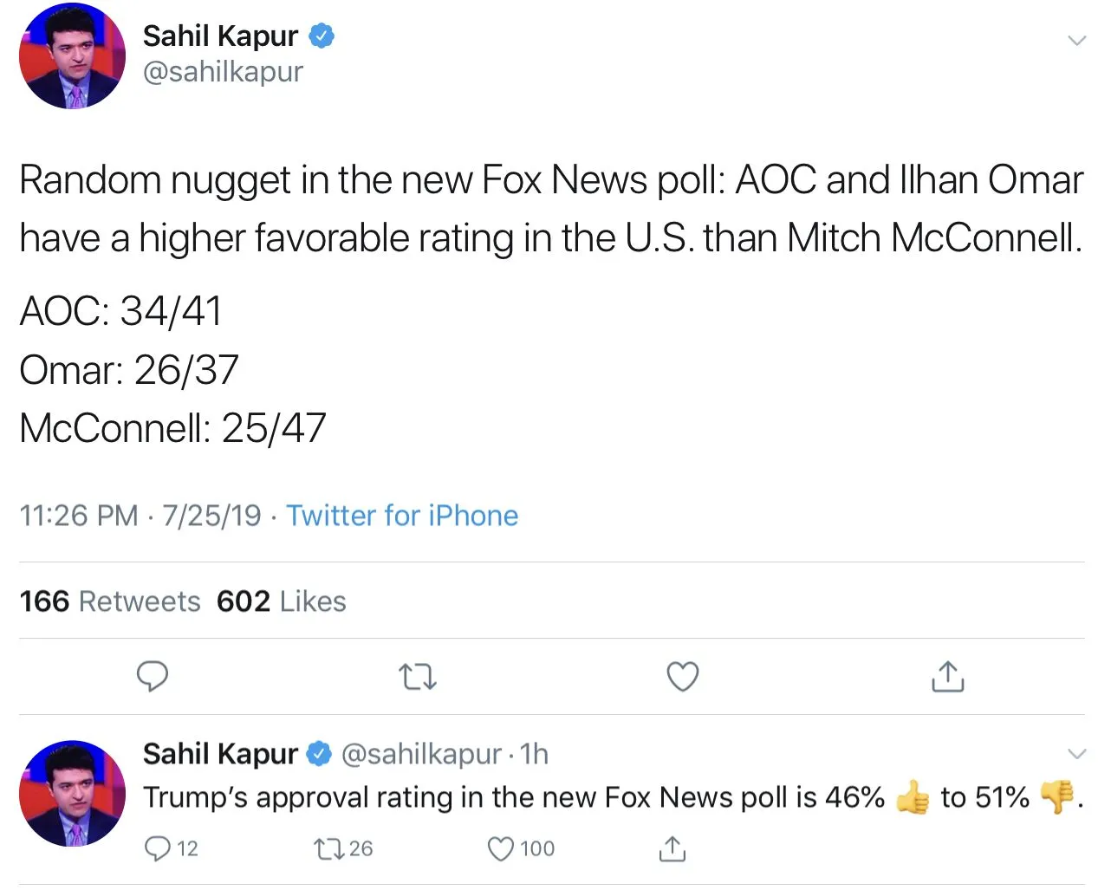Screen dimensions: 1098x890
Task: Open the reply tweet's profile photo
Action: (72, 793)
